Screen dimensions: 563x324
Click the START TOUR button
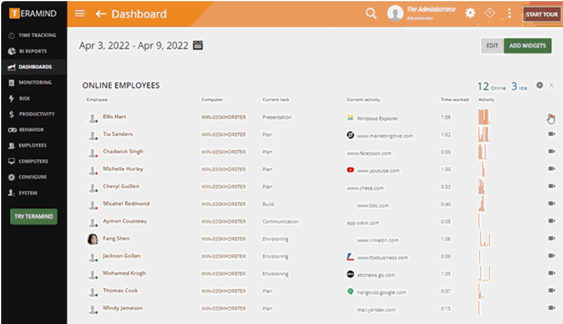click(541, 14)
